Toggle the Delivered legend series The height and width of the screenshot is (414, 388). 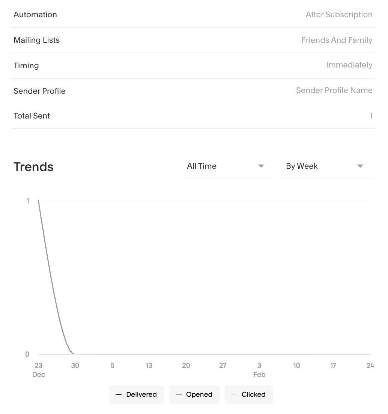click(137, 394)
